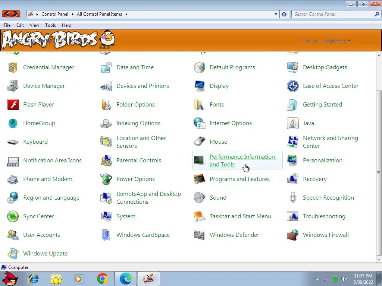Open the Default Programs icon

click(199, 67)
